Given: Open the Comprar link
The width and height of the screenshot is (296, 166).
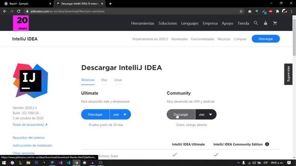Looking at the screenshot, I should coord(240,39).
